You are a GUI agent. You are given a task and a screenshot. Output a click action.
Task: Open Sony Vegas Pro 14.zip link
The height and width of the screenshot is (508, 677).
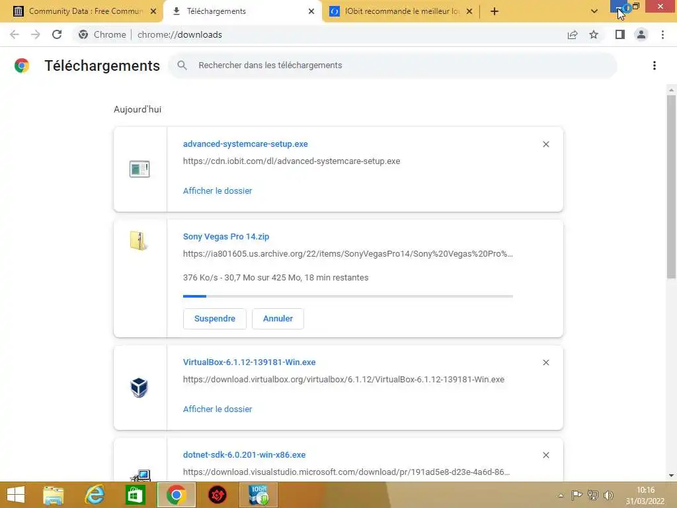click(x=226, y=237)
